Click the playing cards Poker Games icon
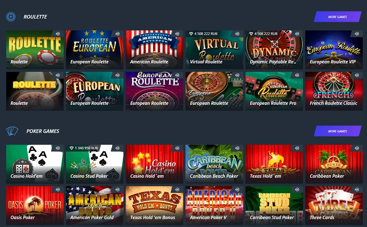This screenshot has width=367, height=227. pyautogui.click(x=12, y=131)
